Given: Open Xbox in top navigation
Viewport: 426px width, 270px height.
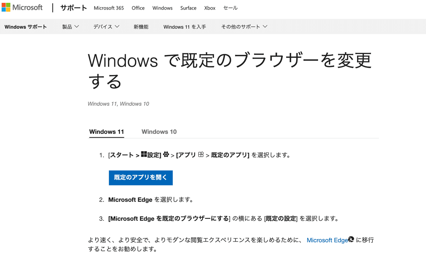Looking at the screenshot, I should pyautogui.click(x=210, y=8).
